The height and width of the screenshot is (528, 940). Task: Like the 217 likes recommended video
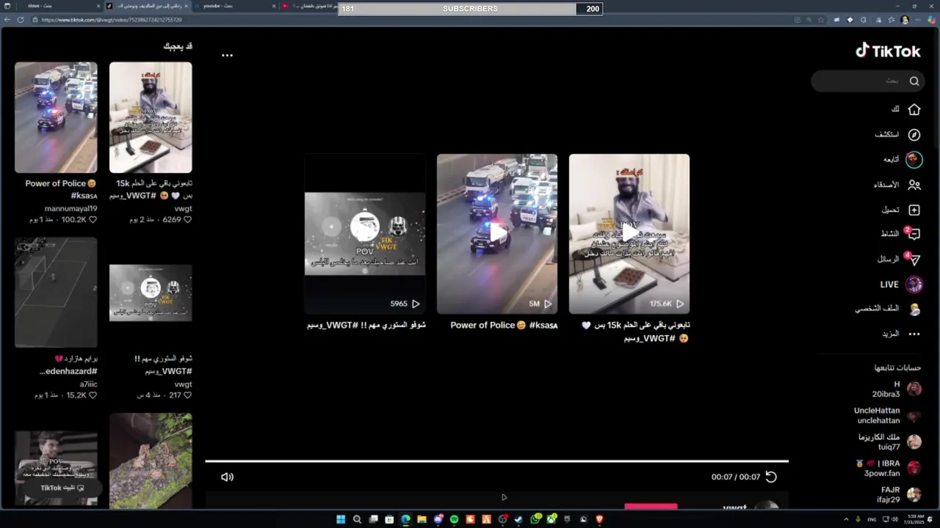187,395
